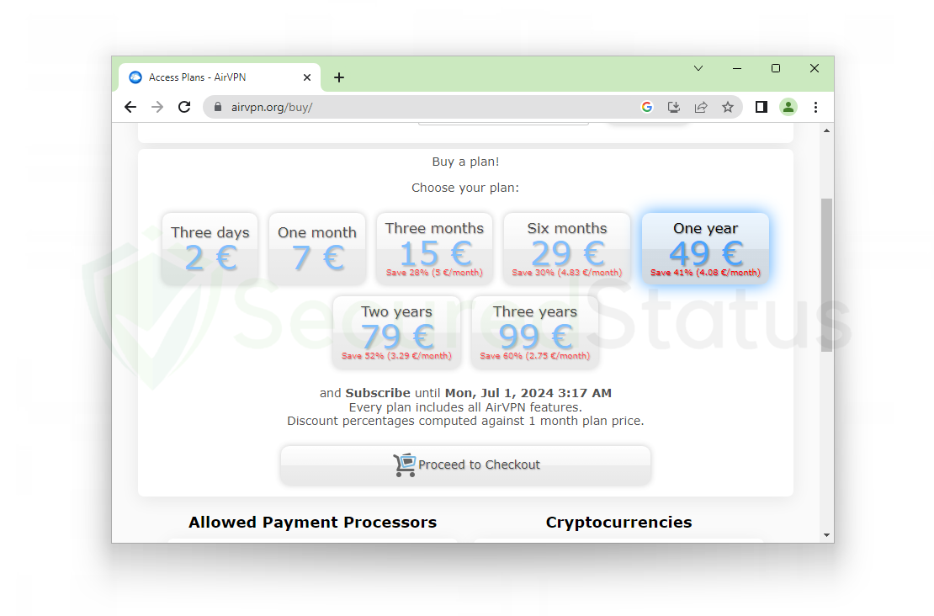Minimize the browser window
The height and width of the screenshot is (616, 934).
tap(737, 68)
